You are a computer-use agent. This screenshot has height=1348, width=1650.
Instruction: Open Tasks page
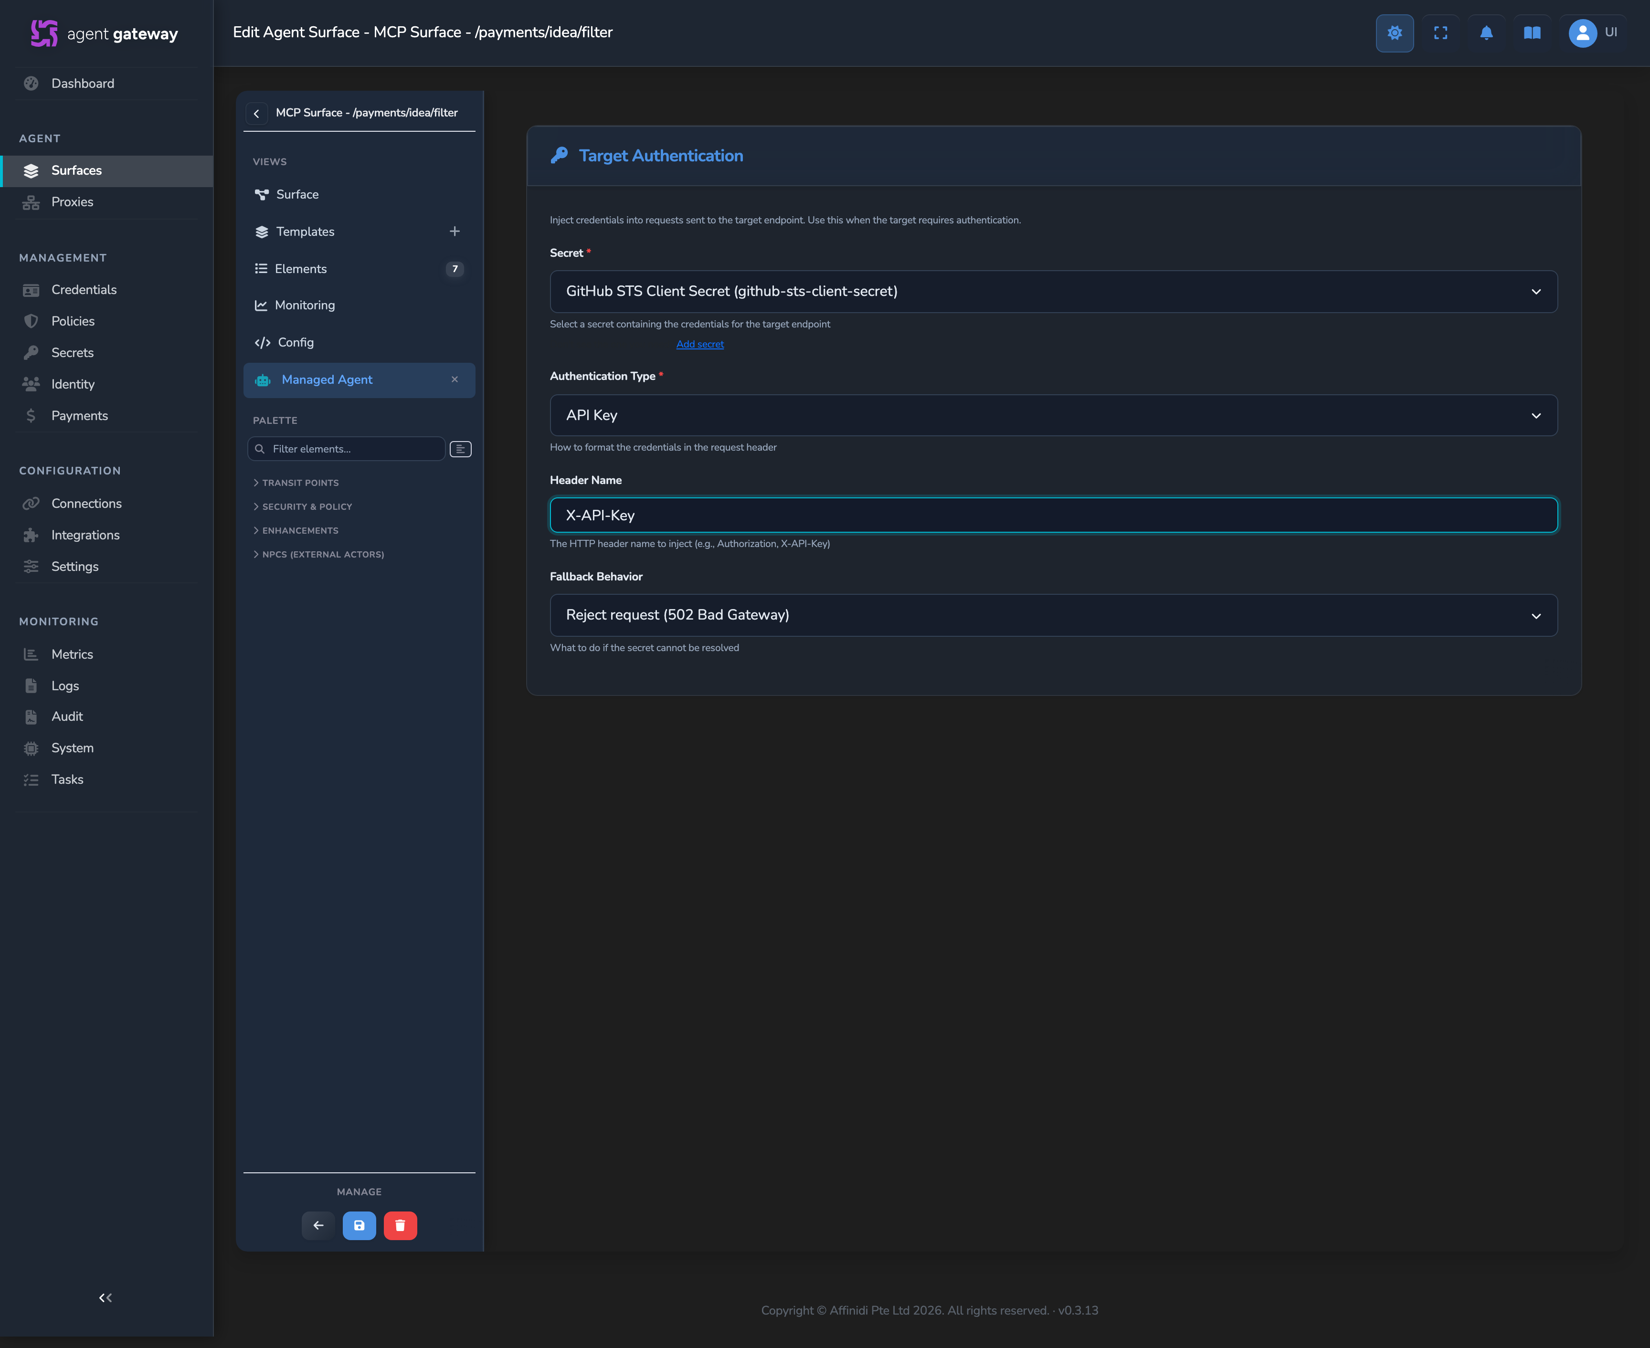coord(106,779)
